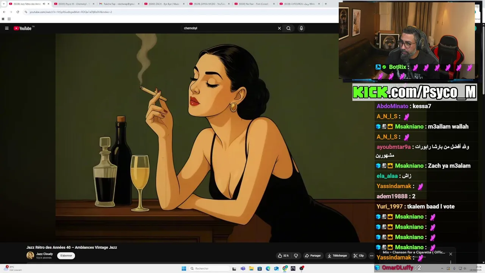Viewport: 485px width, 273px height.
Task: View site information icon in address bar
Action: (x=26, y=12)
